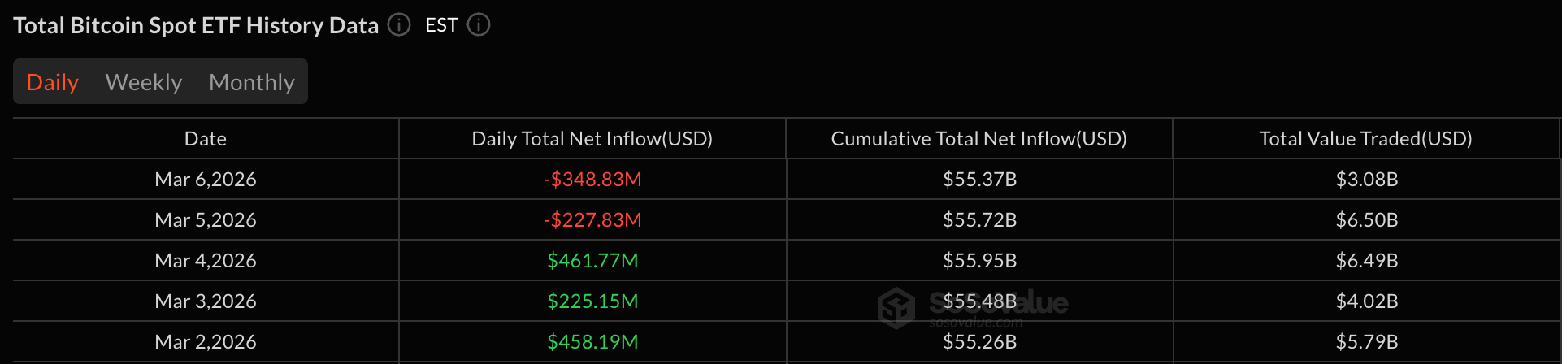The image size is (1562, 364).
Task: Click the EST timezone label
Action: (x=441, y=25)
